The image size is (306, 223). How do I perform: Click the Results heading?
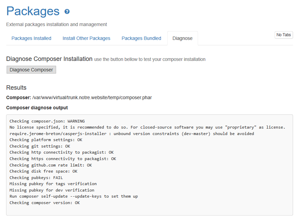coord(16,88)
